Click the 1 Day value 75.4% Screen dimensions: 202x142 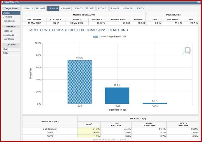coord(127,129)
